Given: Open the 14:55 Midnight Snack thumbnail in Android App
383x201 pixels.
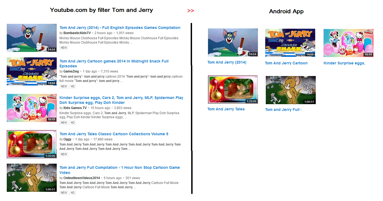Looking at the screenshot, I should pyautogui.click(x=290, y=43).
